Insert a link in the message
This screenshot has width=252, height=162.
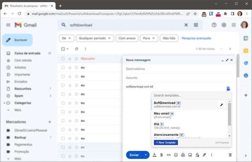pos(169,155)
